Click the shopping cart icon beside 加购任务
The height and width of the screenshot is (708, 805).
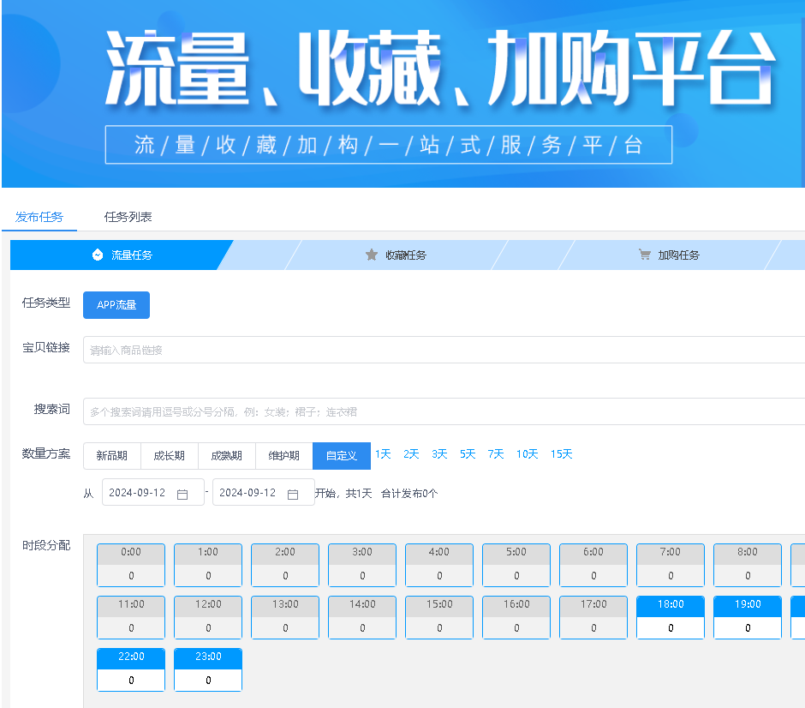644,255
